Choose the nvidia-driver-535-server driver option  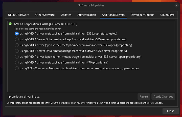(17, 39)
